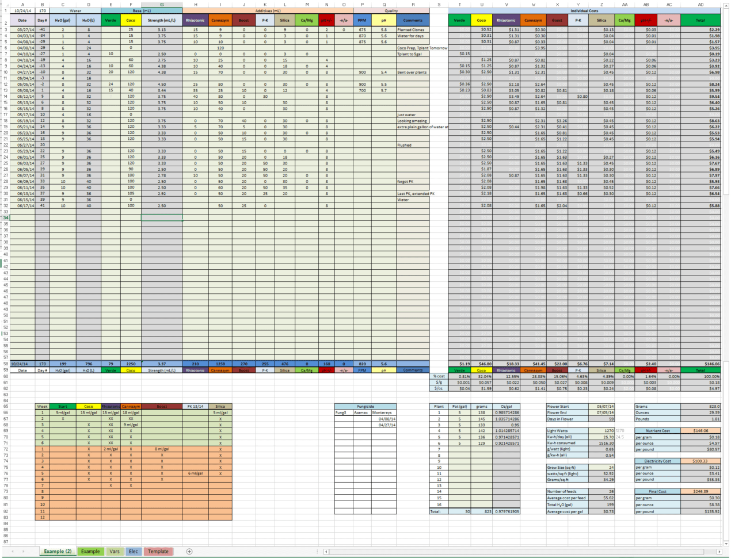
Task: Click the Water for days comment cell
Action: [413, 36]
